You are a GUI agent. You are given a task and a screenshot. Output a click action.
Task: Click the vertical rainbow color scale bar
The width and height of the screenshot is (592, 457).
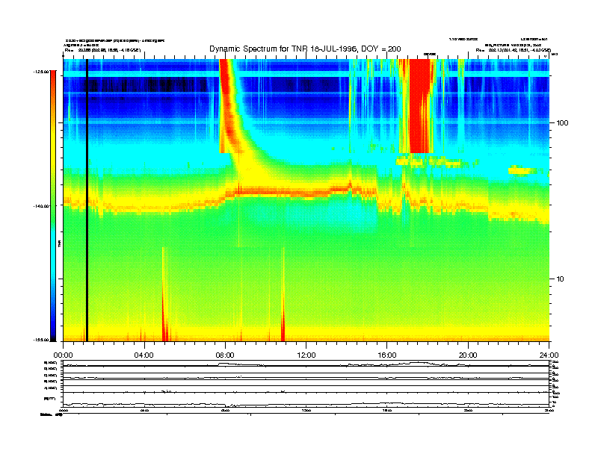[x=53, y=205]
